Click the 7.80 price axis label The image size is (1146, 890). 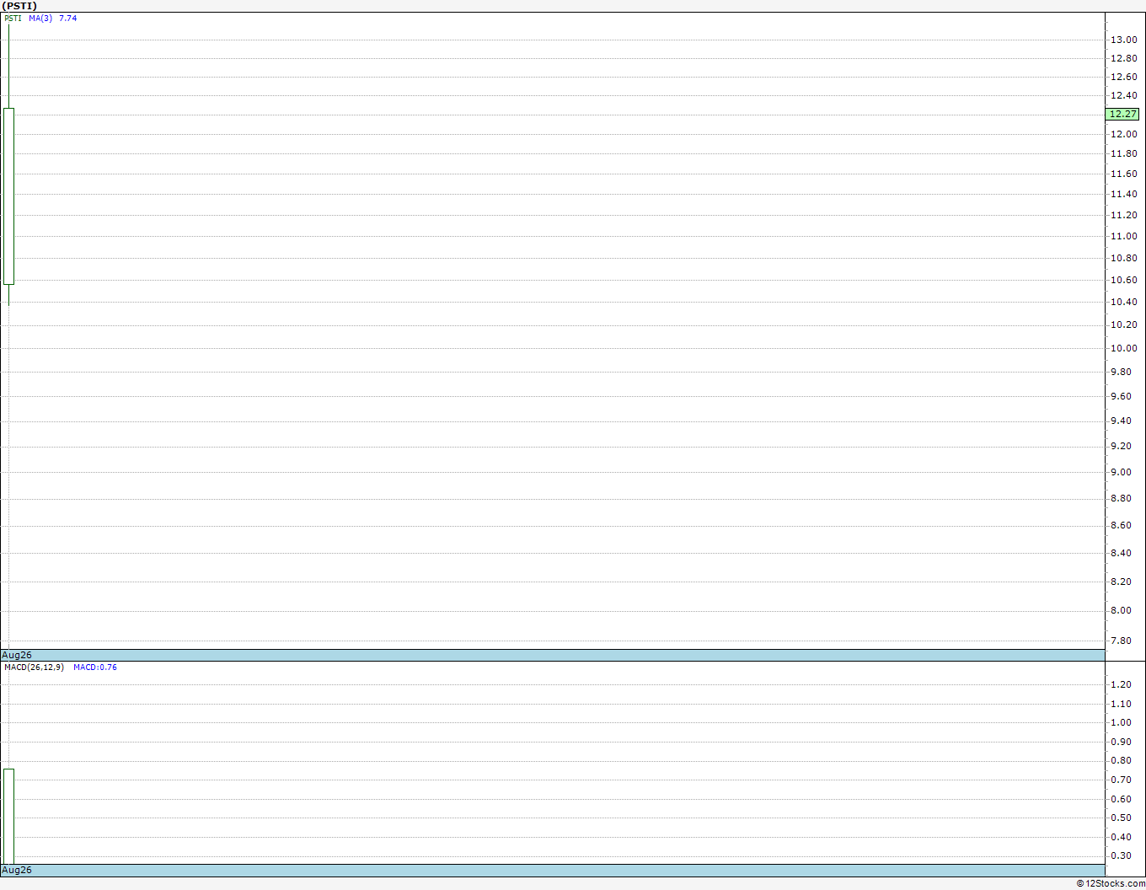tap(1121, 641)
